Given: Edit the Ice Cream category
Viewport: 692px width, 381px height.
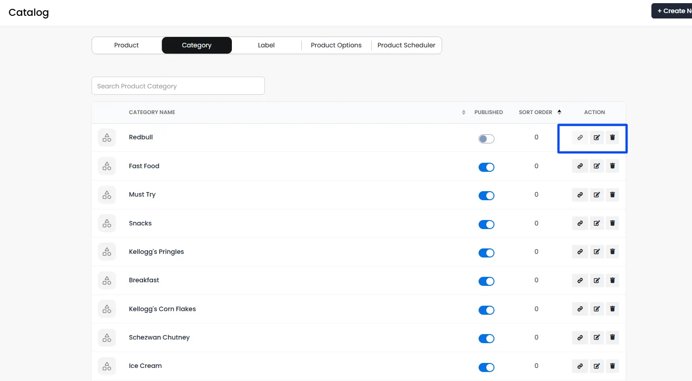Looking at the screenshot, I should pyautogui.click(x=597, y=366).
